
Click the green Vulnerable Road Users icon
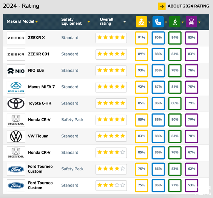click(x=174, y=22)
